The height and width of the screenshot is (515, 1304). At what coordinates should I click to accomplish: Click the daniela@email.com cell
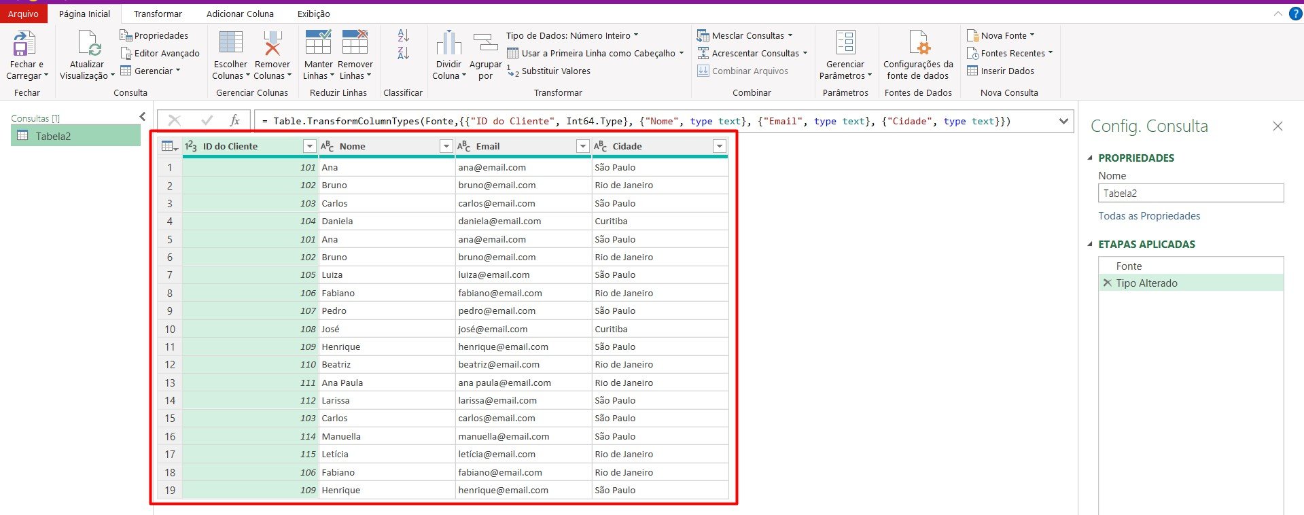coord(523,221)
